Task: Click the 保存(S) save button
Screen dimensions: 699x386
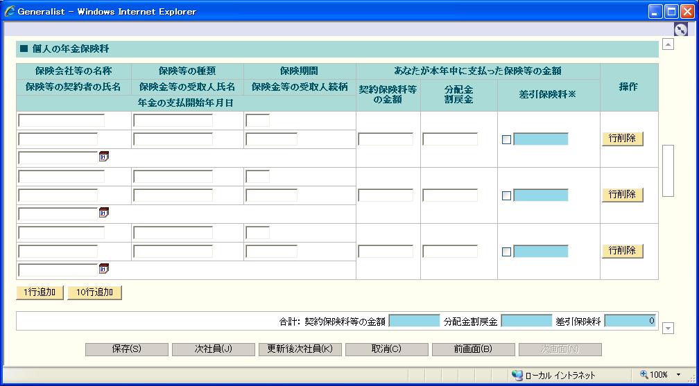Action: click(127, 349)
